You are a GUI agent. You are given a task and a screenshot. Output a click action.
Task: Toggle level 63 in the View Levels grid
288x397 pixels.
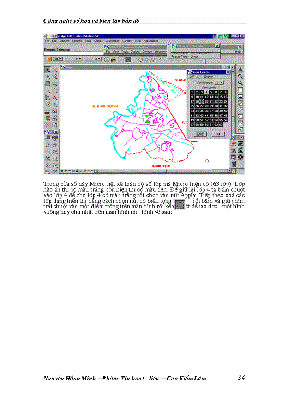(221, 125)
